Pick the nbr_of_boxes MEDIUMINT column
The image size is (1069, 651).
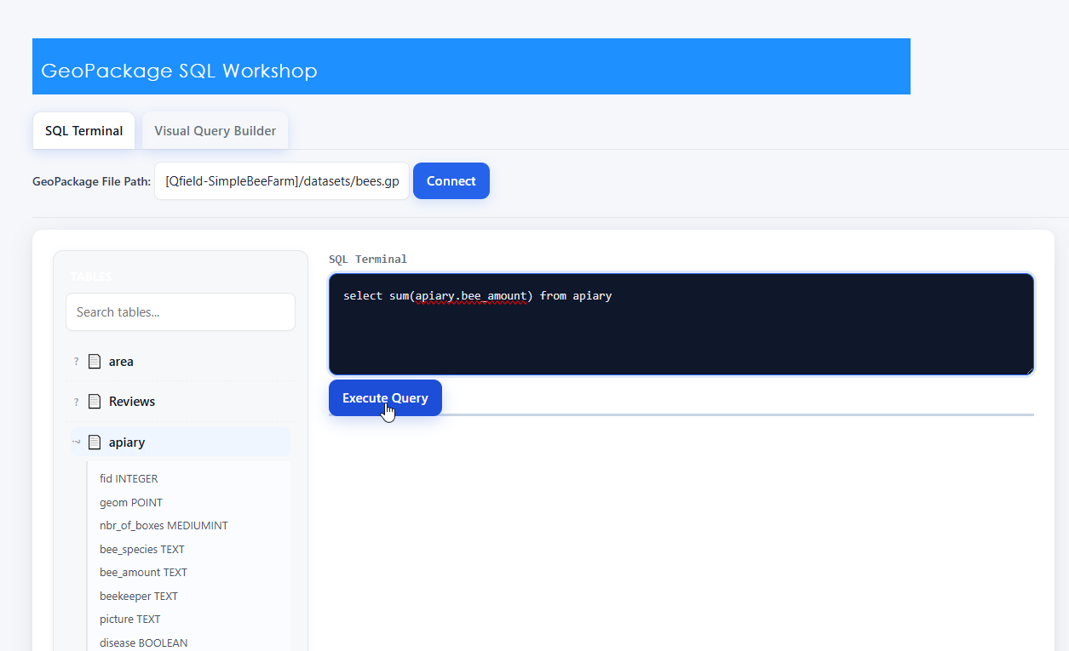(x=164, y=526)
